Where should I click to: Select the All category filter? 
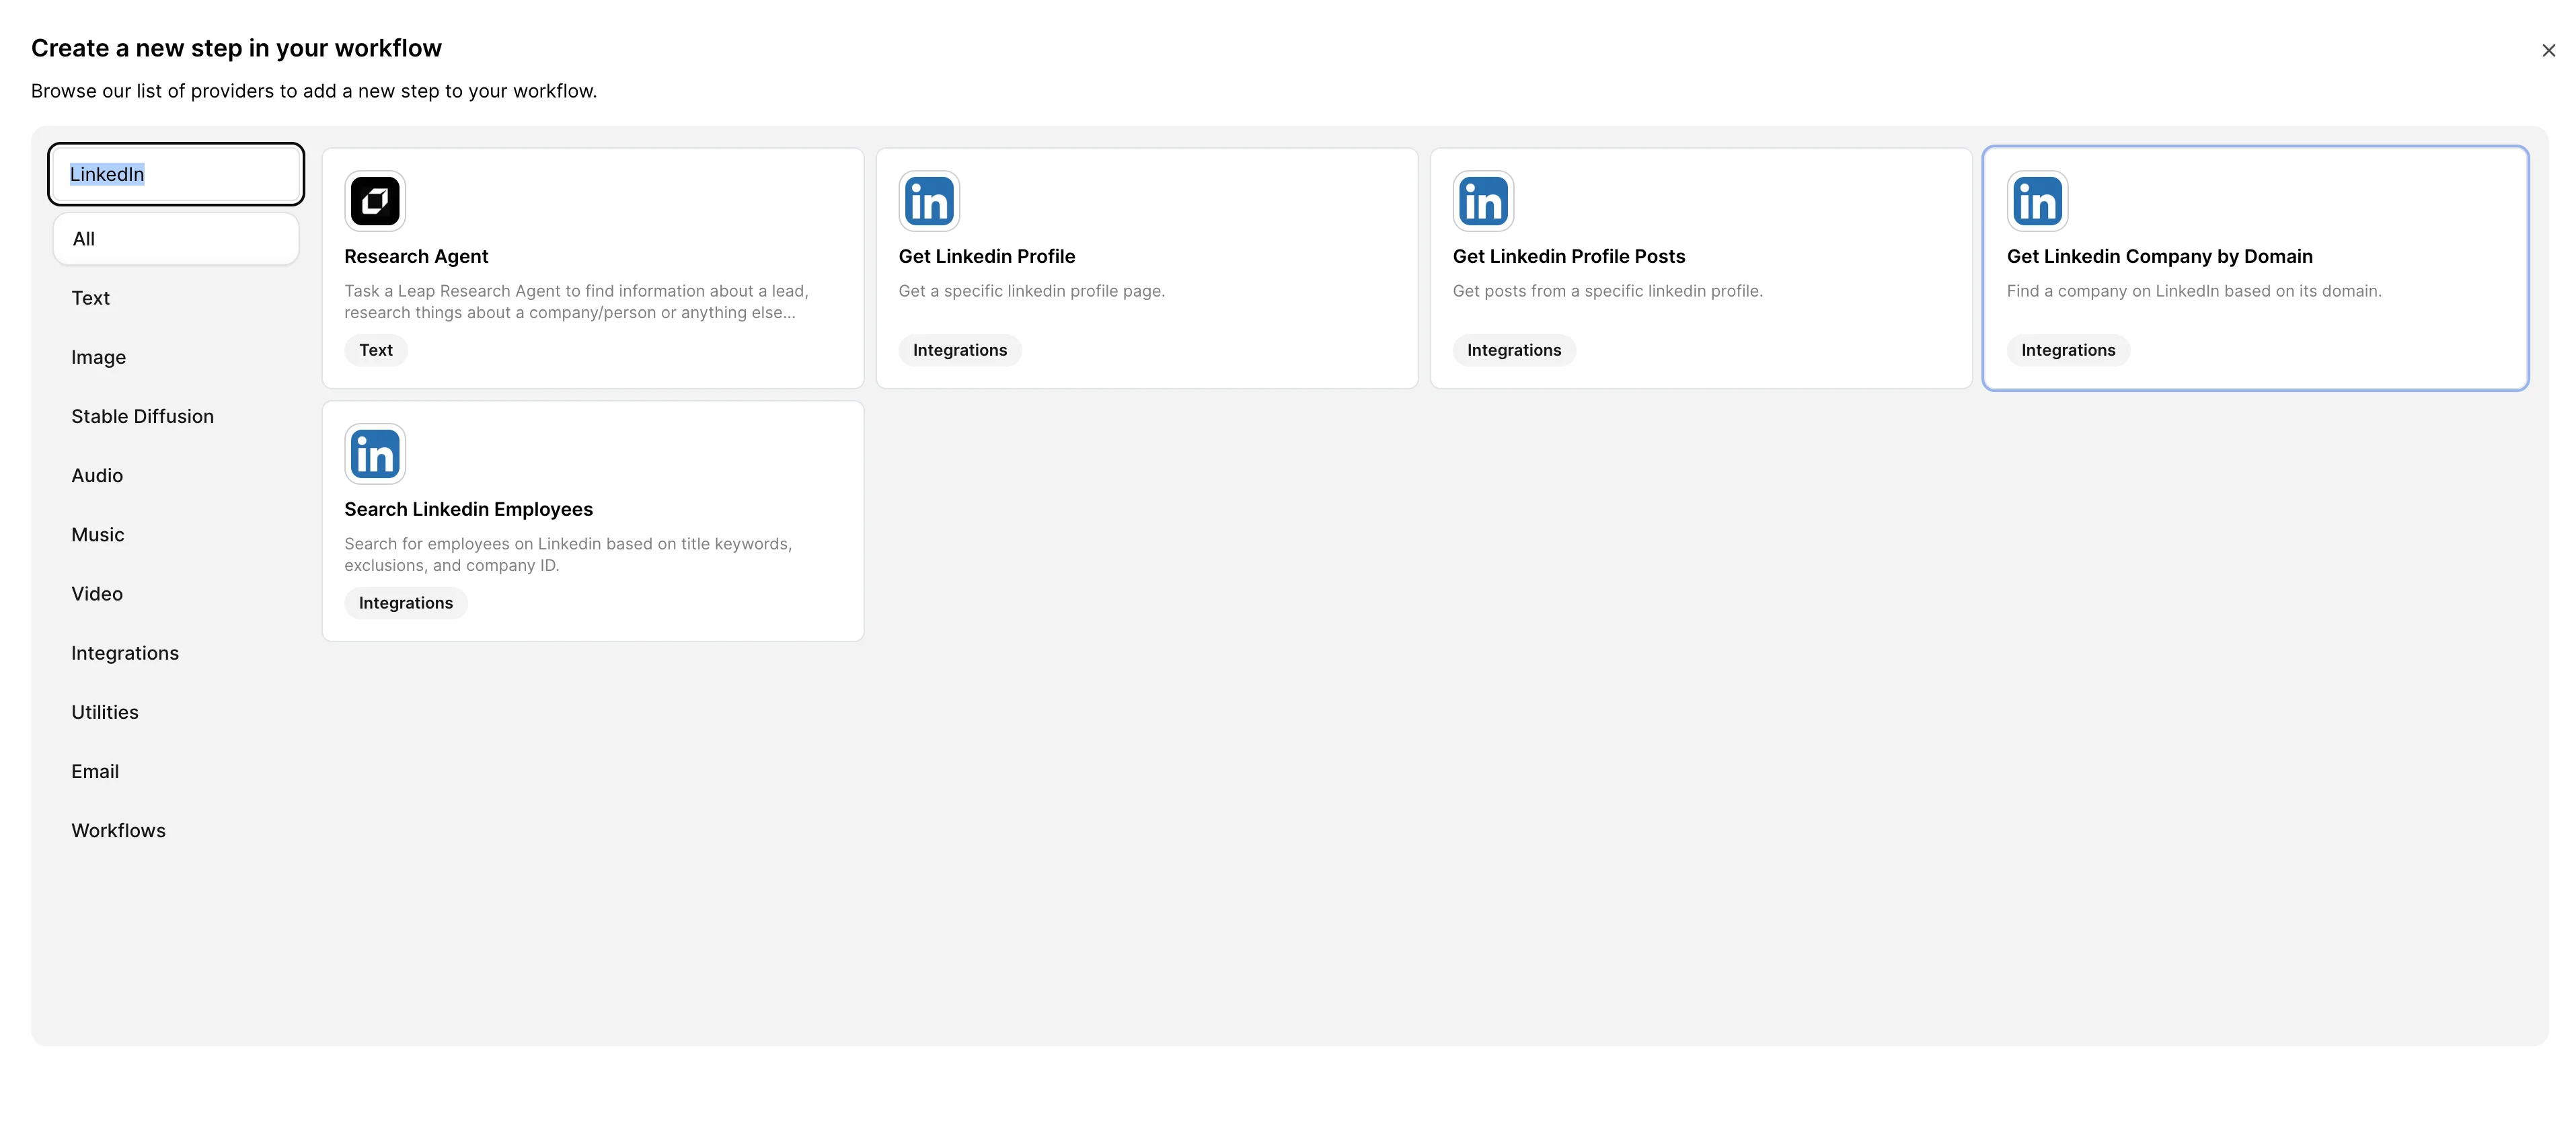pyautogui.click(x=176, y=239)
